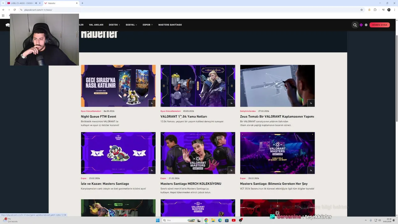Go back with the browser back arrow

(3, 10)
